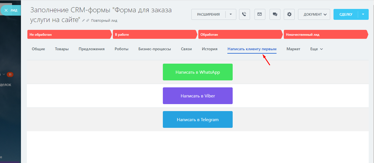Screen dimensions: 374x163
Task: Click the envelope email icon button
Action: pos(260,14)
